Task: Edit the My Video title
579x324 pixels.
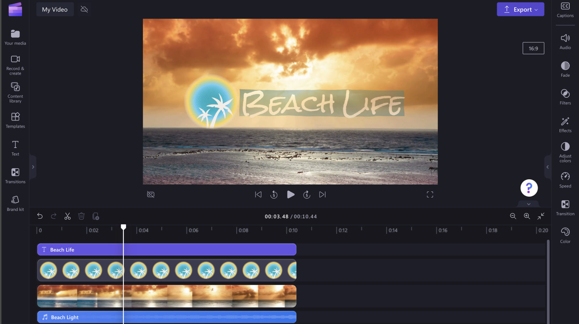Action: coord(55,9)
